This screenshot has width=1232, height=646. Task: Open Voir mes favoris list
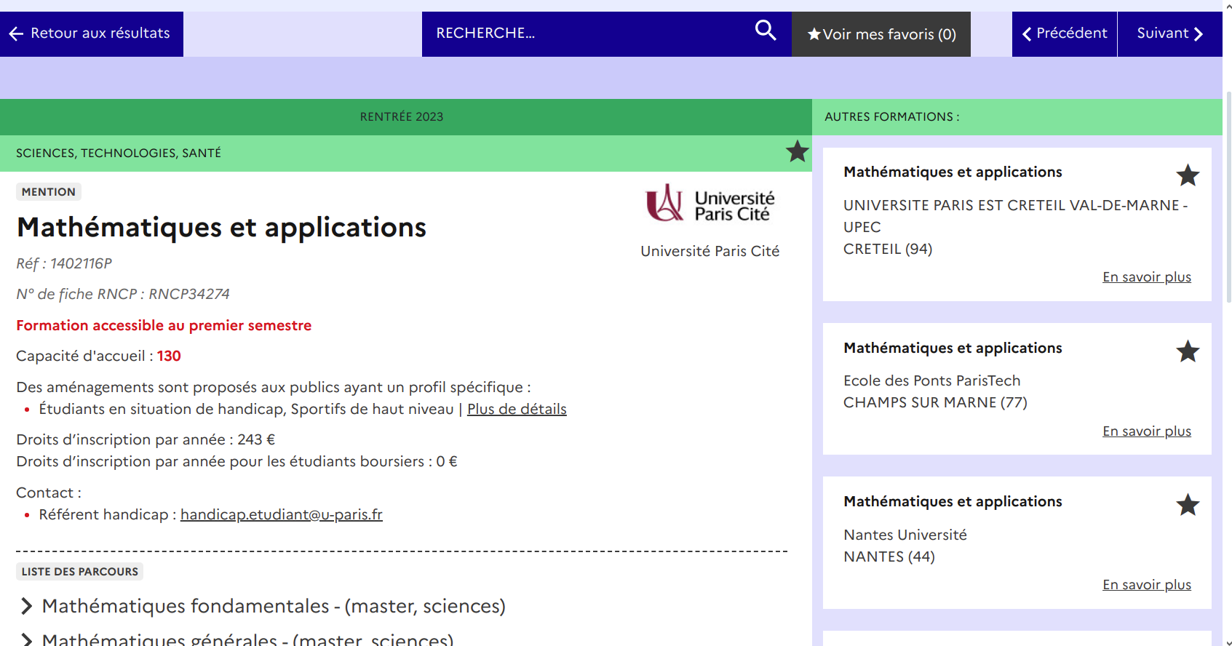point(881,34)
